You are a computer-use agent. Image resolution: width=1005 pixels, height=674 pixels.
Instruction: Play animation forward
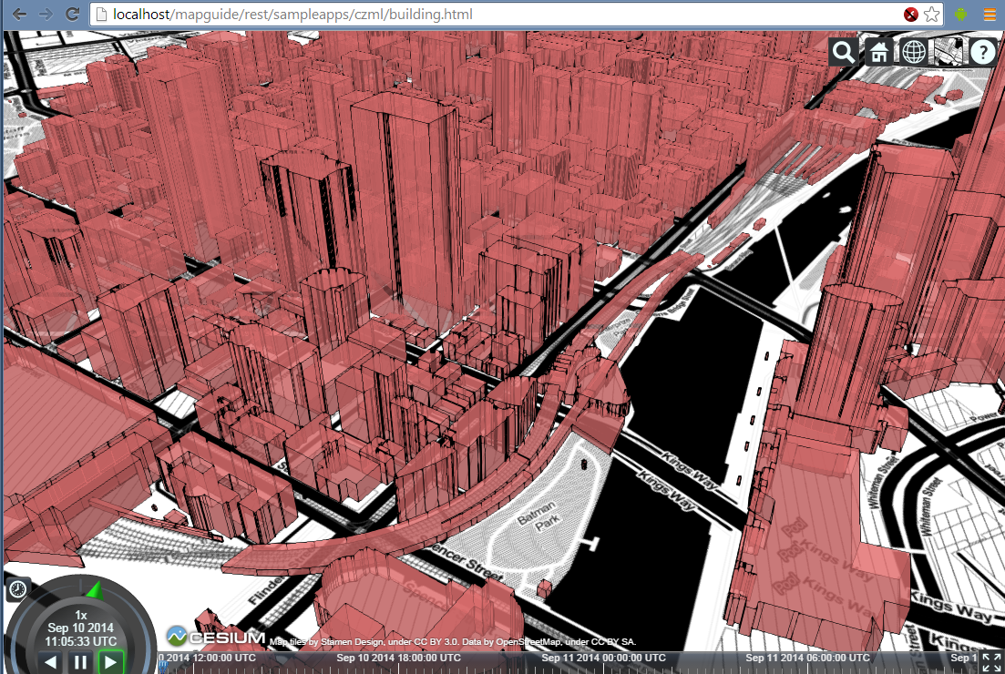pyautogui.click(x=110, y=662)
